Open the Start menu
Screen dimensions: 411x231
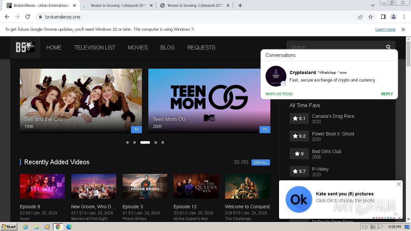click(x=9, y=227)
